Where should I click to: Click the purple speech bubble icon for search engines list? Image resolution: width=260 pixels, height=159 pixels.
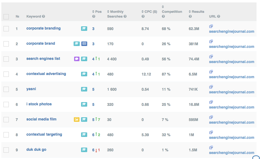point(77,59)
